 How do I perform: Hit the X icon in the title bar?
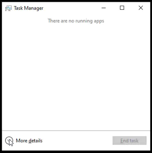[141, 8]
